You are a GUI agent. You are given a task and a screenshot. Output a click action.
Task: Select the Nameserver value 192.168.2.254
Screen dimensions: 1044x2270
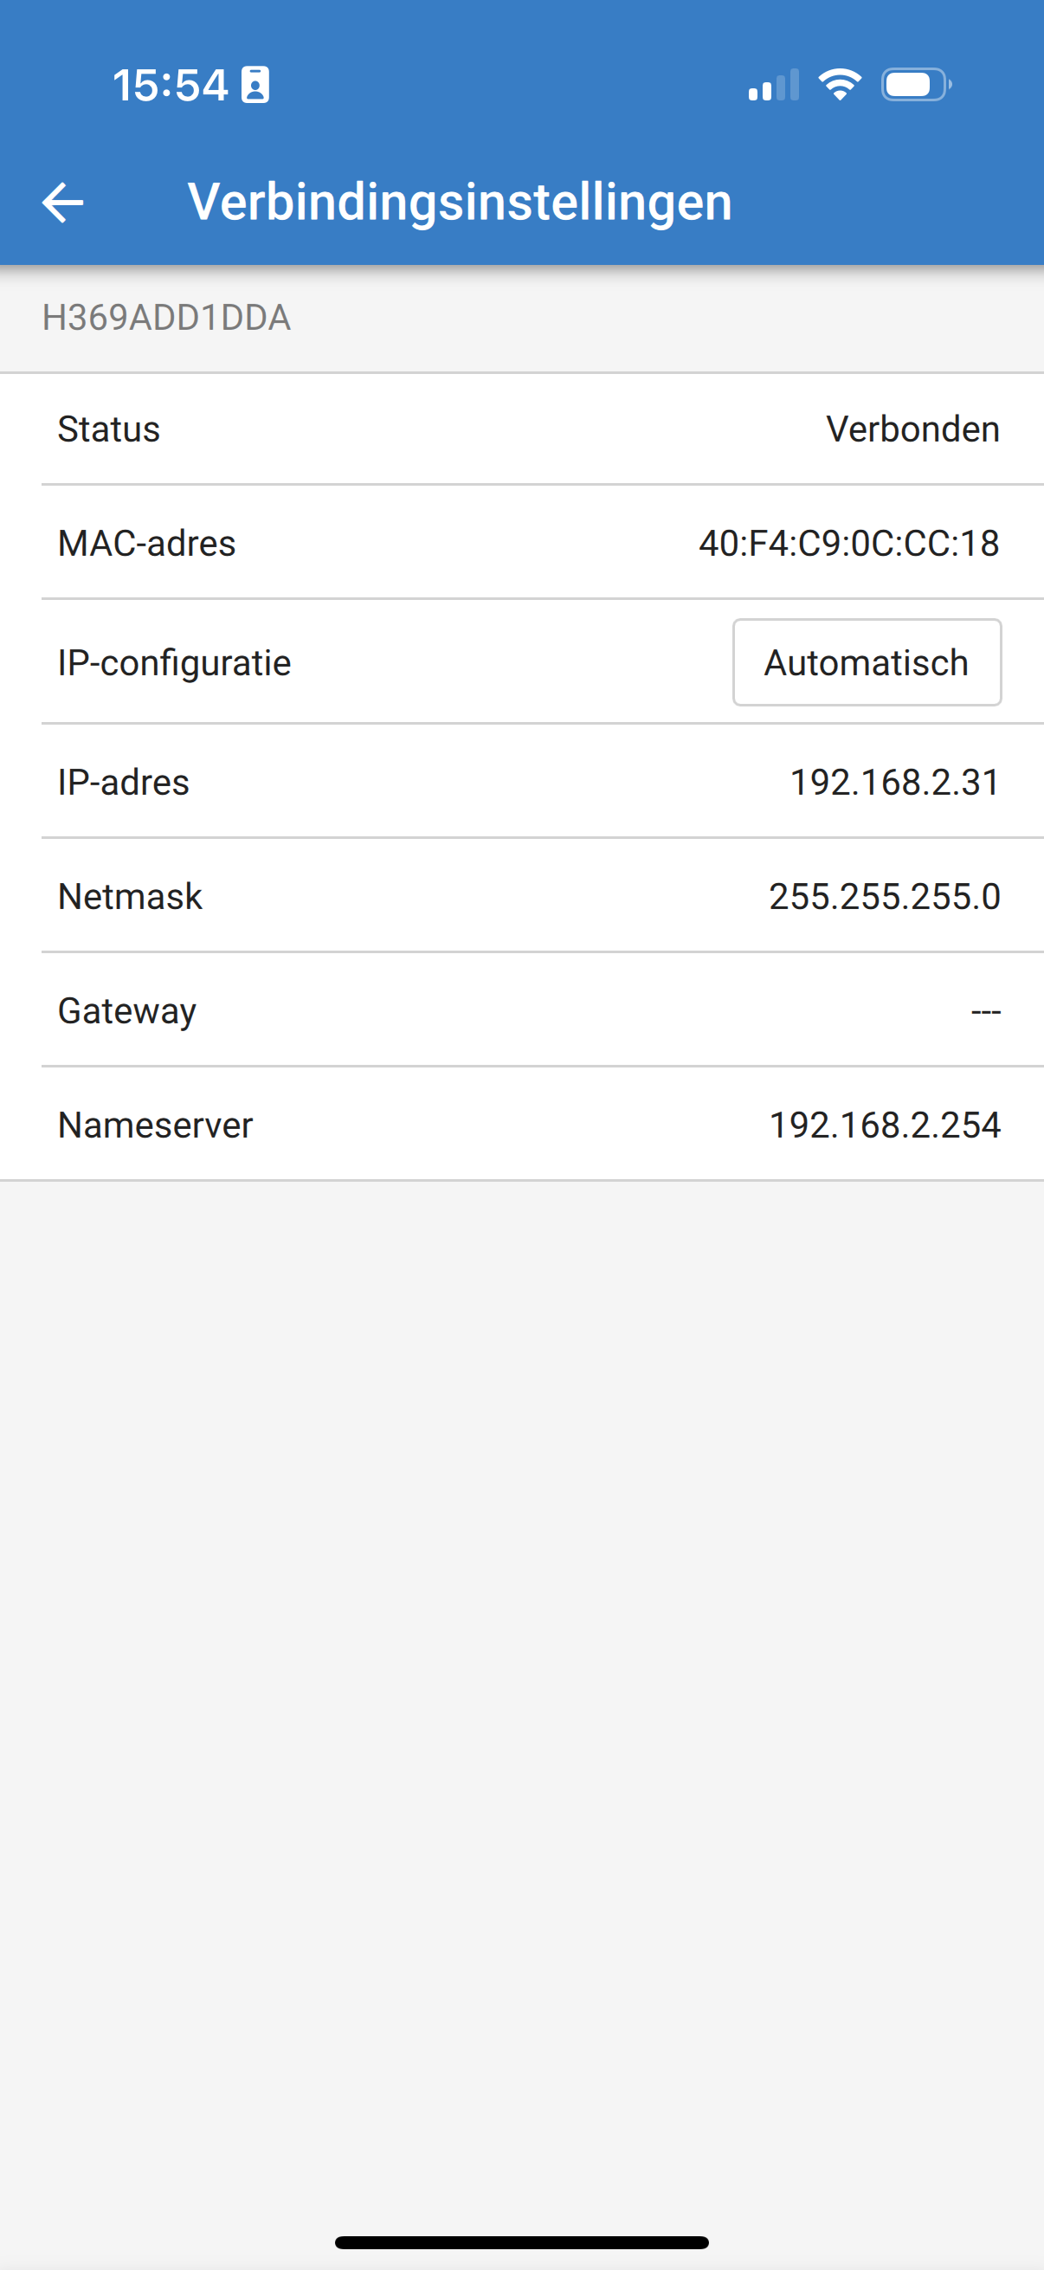point(885,1125)
